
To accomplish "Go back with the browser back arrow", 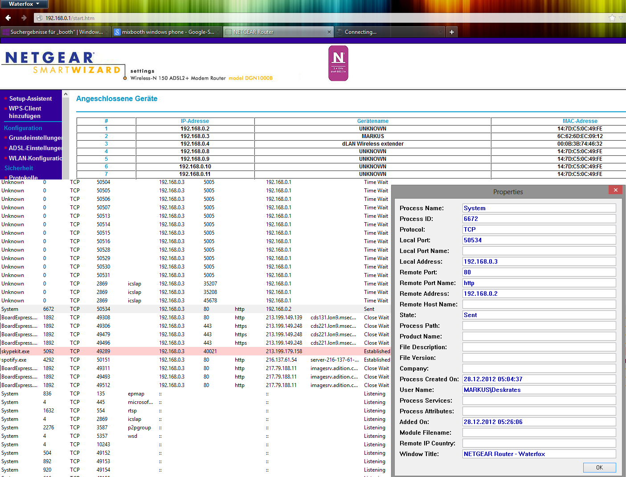I will click(x=8, y=18).
